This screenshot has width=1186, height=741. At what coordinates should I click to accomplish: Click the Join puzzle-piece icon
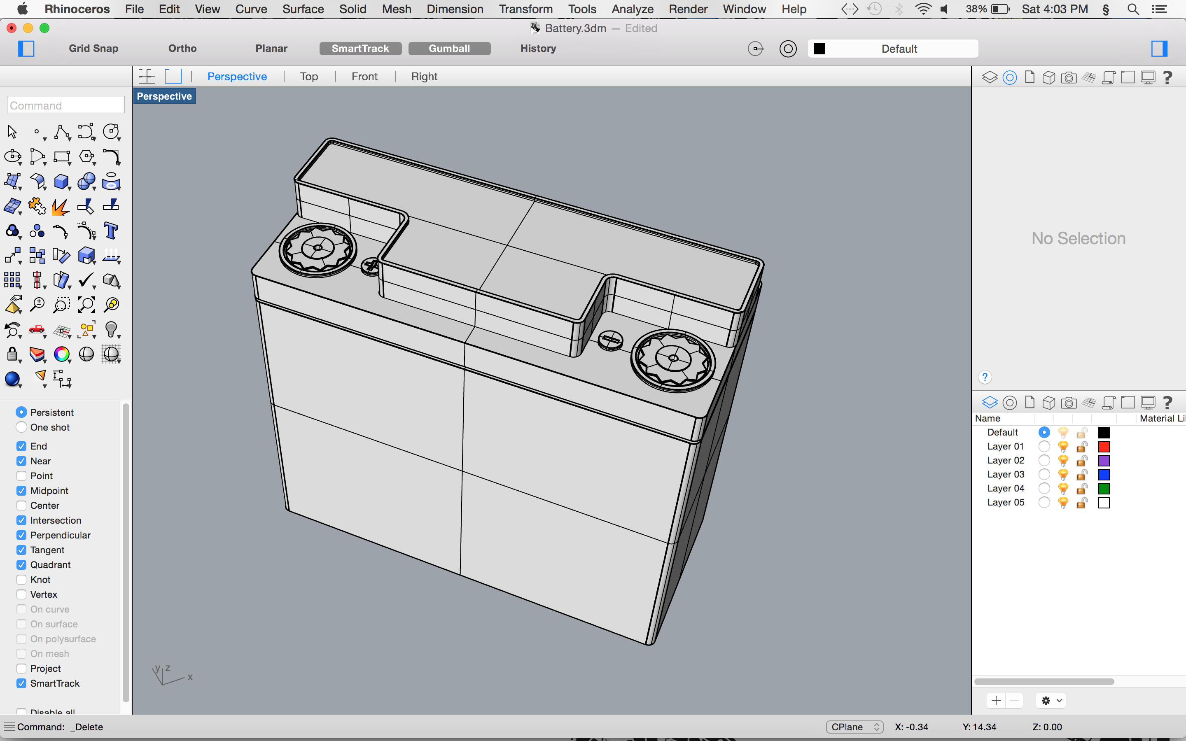point(37,206)
